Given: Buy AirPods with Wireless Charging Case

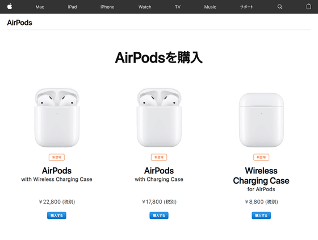Looking at the screenshot, I should pyautogui.click(x=57, y=216).
